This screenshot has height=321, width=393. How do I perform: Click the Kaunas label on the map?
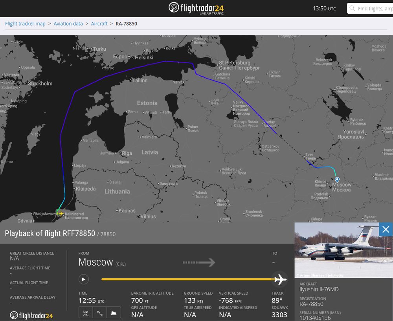coord(127,211)
